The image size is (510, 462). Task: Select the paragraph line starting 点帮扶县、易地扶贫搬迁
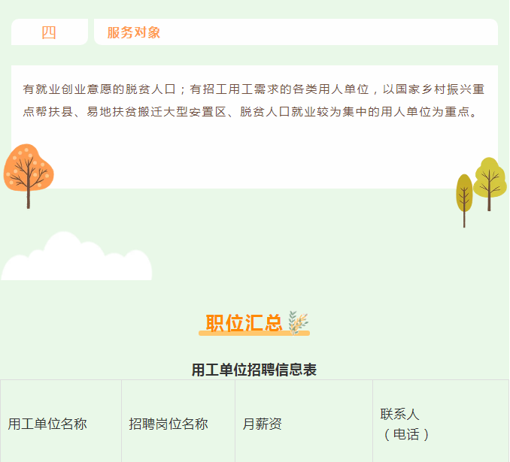(250, 112)
